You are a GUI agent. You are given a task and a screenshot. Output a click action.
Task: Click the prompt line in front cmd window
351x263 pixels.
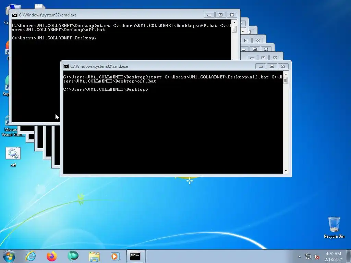(x=106, y=89)
